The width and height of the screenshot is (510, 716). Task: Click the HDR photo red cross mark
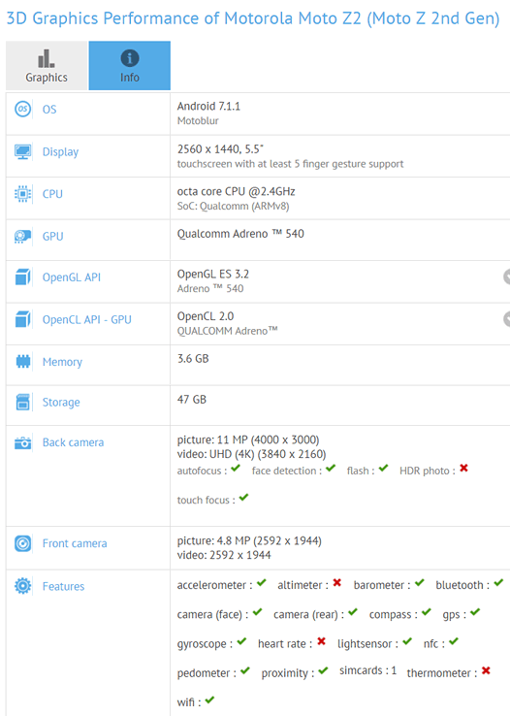[x=463, y=468]
